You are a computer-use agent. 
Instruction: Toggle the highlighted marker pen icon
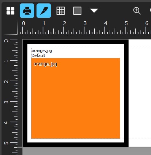coord(44,11)
